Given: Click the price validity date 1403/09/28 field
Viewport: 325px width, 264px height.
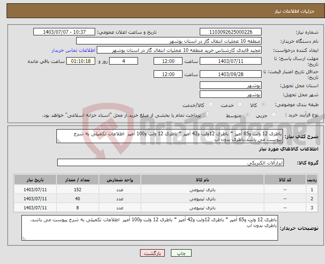Looking at the screenshot, I should (231, 74).
